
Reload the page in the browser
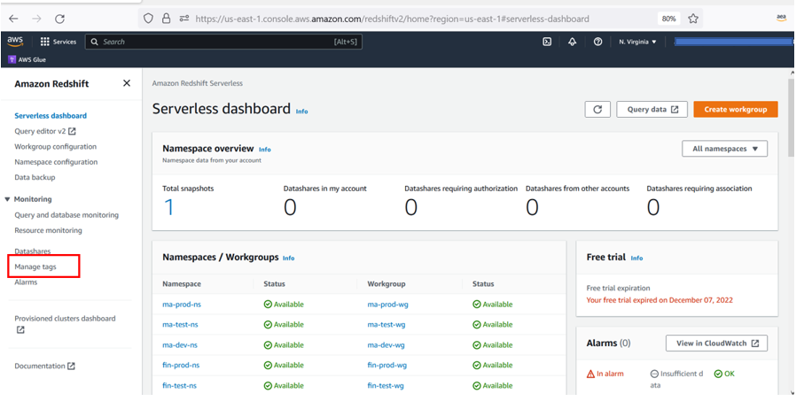(x=60, y=19)
